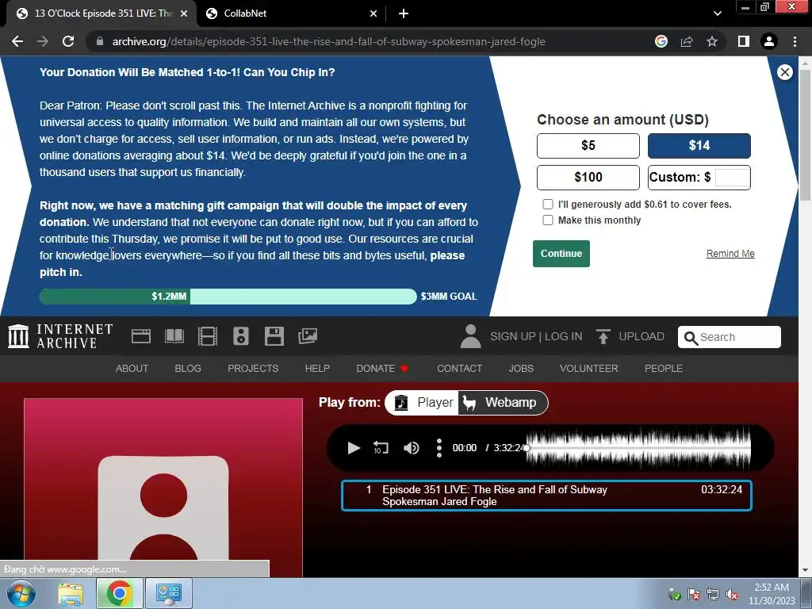The height and width of the screenshot is (609, 812).
Task: Mute the audio player volume
Action: [x=412, y=448]
